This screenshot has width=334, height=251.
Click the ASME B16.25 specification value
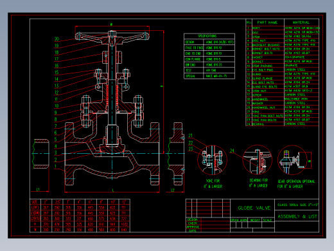point(214,64)
